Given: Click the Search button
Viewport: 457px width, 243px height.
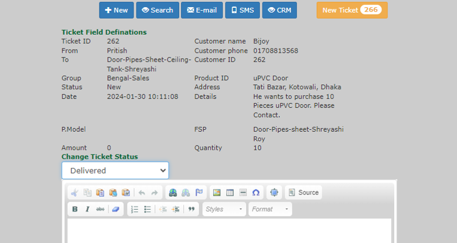Looking at the screenshot, I should click(157, 10).
